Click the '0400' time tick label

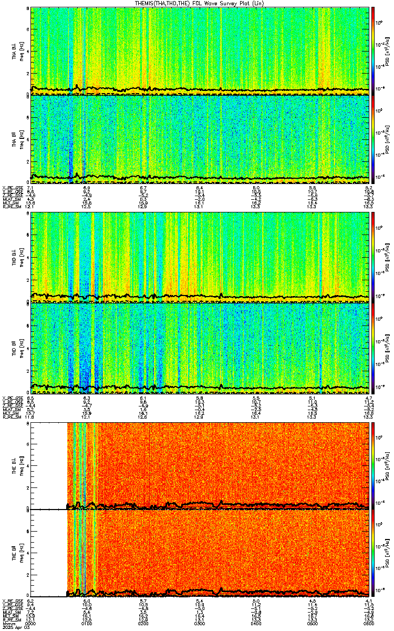pyautogui.click(x=256, y=623)
